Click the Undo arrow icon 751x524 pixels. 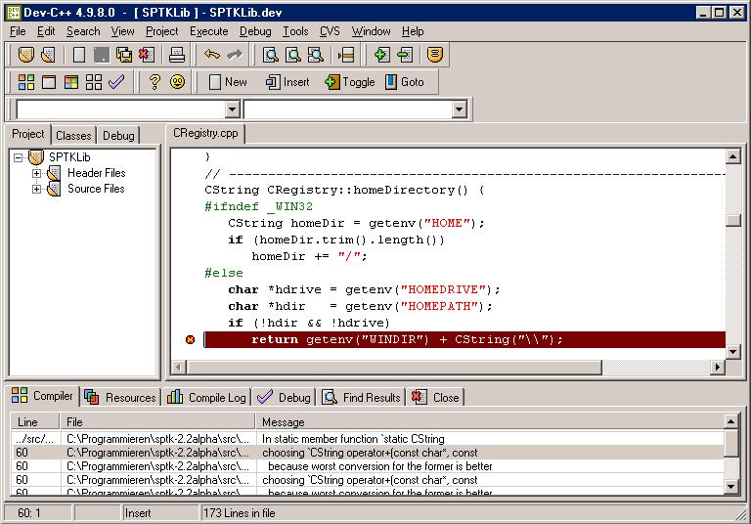pyautogui.click(x=211, y=54)
